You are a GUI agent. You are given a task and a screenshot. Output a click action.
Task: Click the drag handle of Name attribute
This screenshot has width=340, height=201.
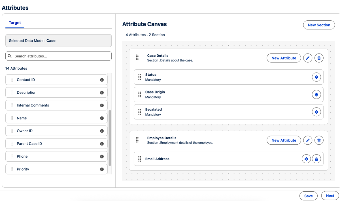pos(12,118)
